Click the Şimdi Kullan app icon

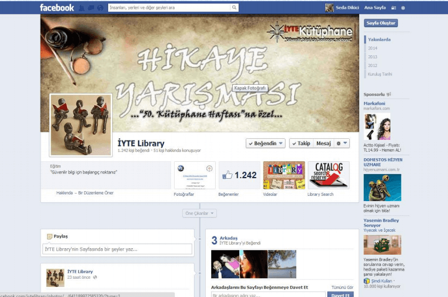(x=366, y=281)
